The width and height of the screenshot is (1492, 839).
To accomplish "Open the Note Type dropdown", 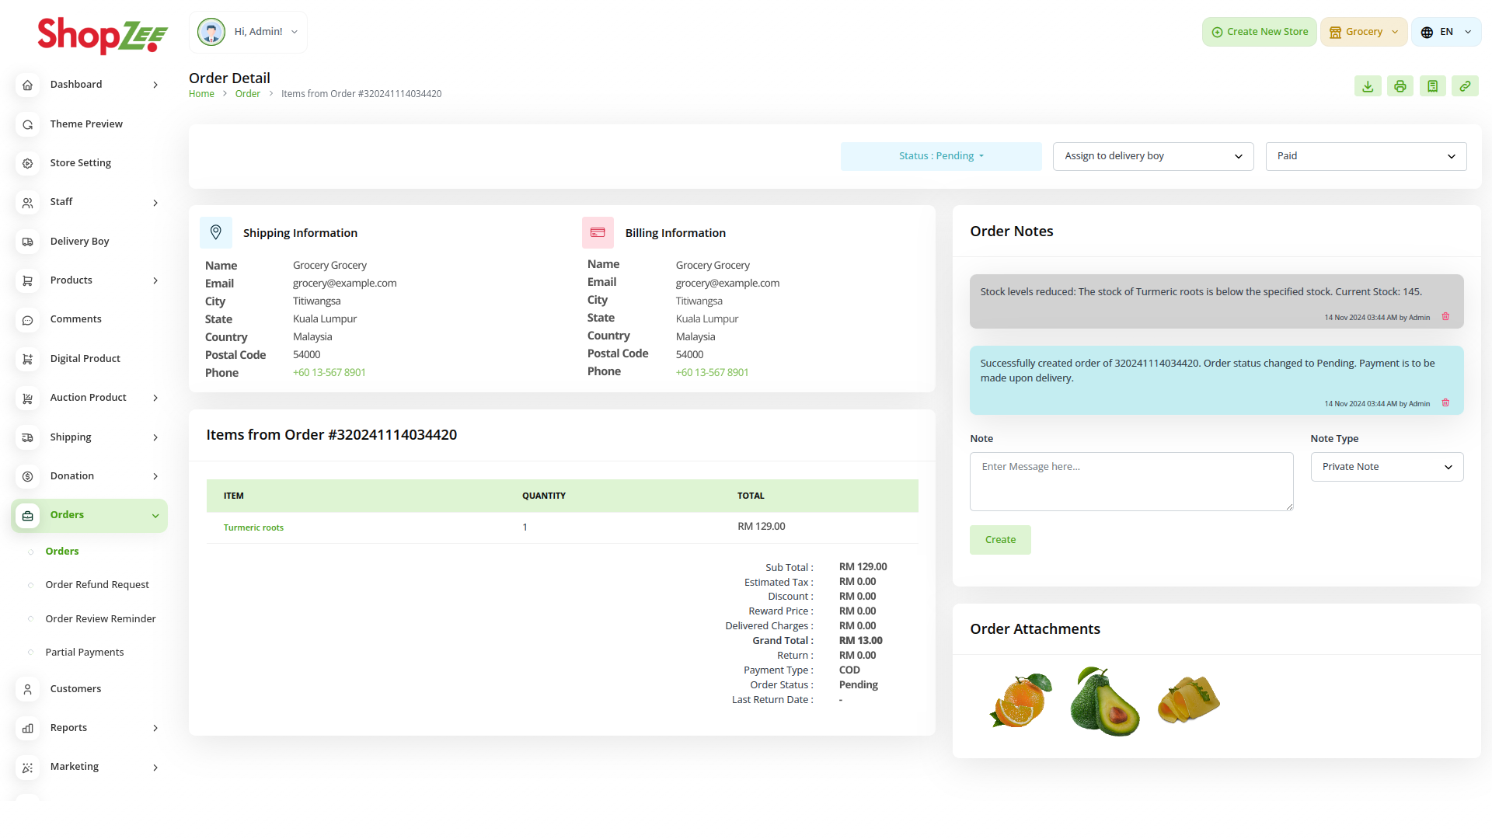I will [1386, 467].
